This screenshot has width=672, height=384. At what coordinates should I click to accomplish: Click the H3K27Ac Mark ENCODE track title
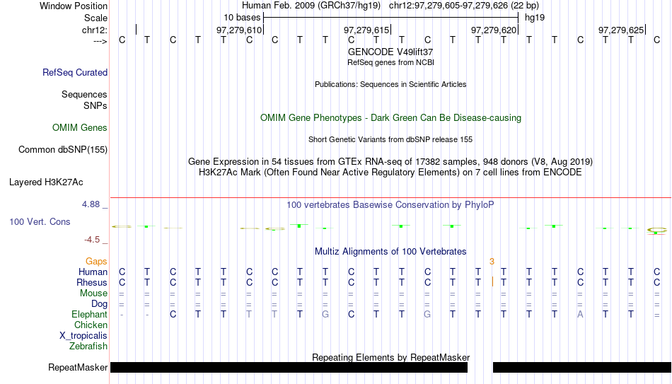pos(390,173)
